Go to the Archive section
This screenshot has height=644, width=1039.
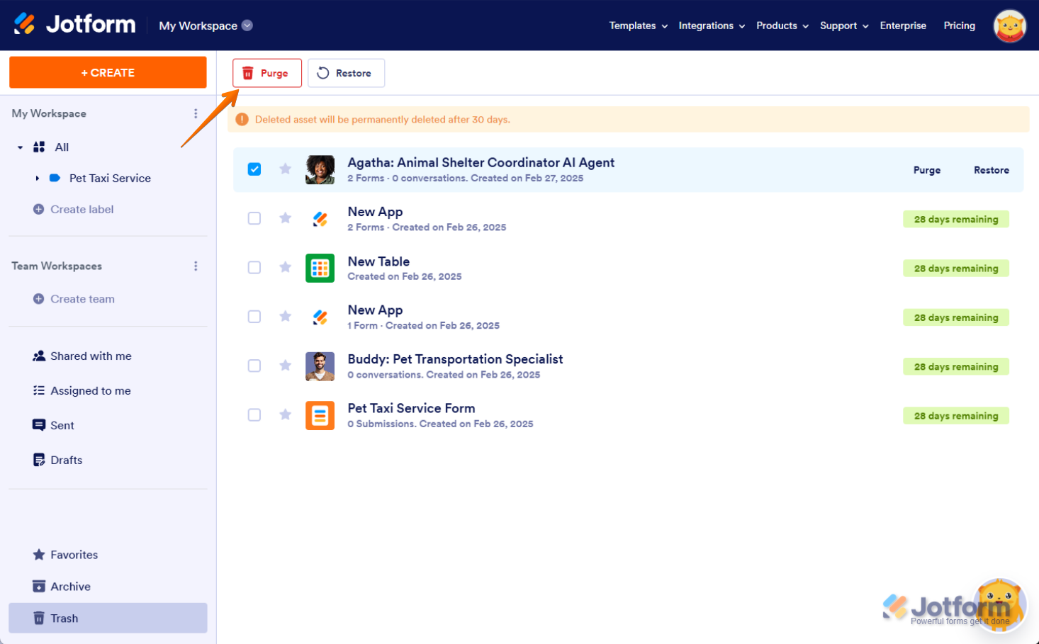[x=70, y=587]
